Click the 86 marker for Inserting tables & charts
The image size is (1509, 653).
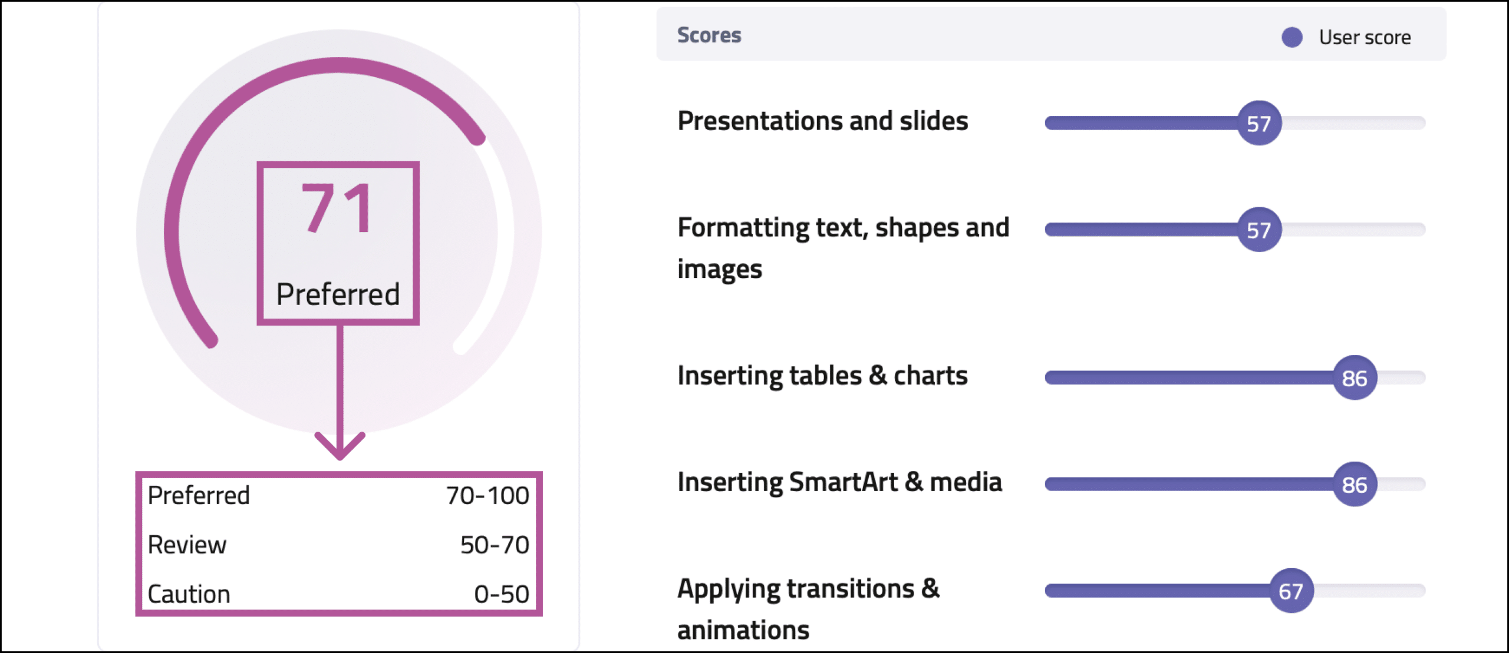[1355, 378]
